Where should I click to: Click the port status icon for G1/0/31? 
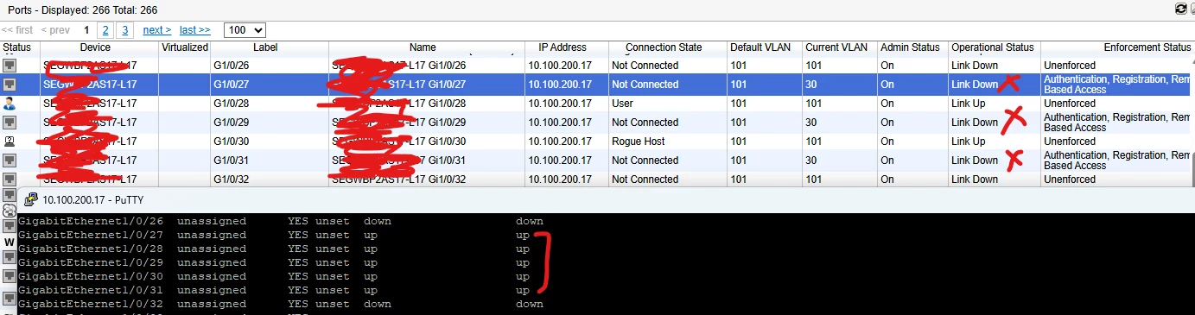[10, 161]
